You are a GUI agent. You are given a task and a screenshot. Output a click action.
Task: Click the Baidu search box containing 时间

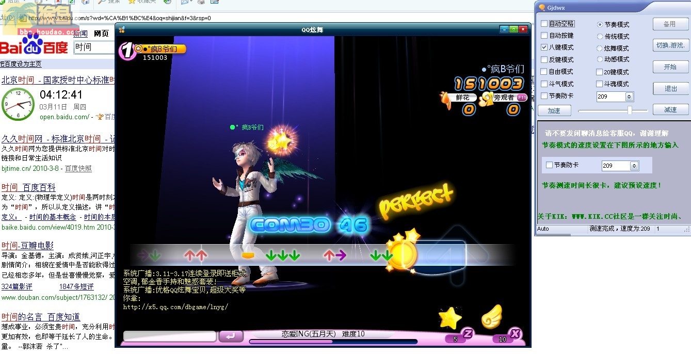click(94, 47)
